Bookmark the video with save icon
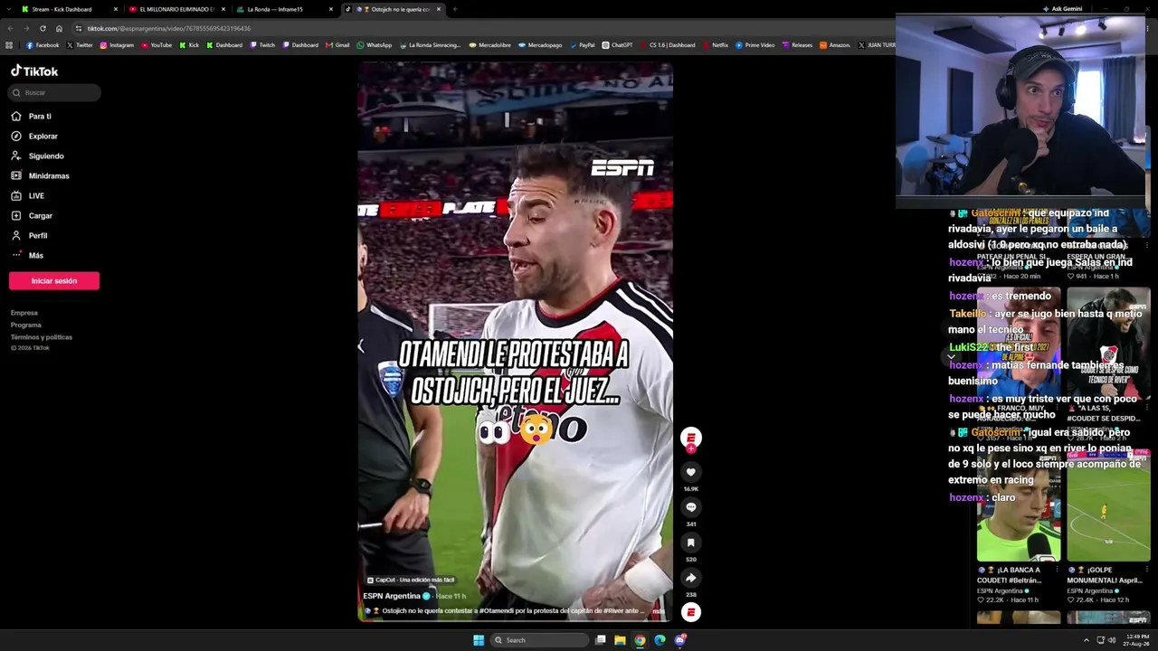 click(690, 542)
